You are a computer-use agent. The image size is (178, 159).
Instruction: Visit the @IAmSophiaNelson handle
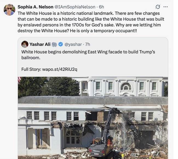75,7
